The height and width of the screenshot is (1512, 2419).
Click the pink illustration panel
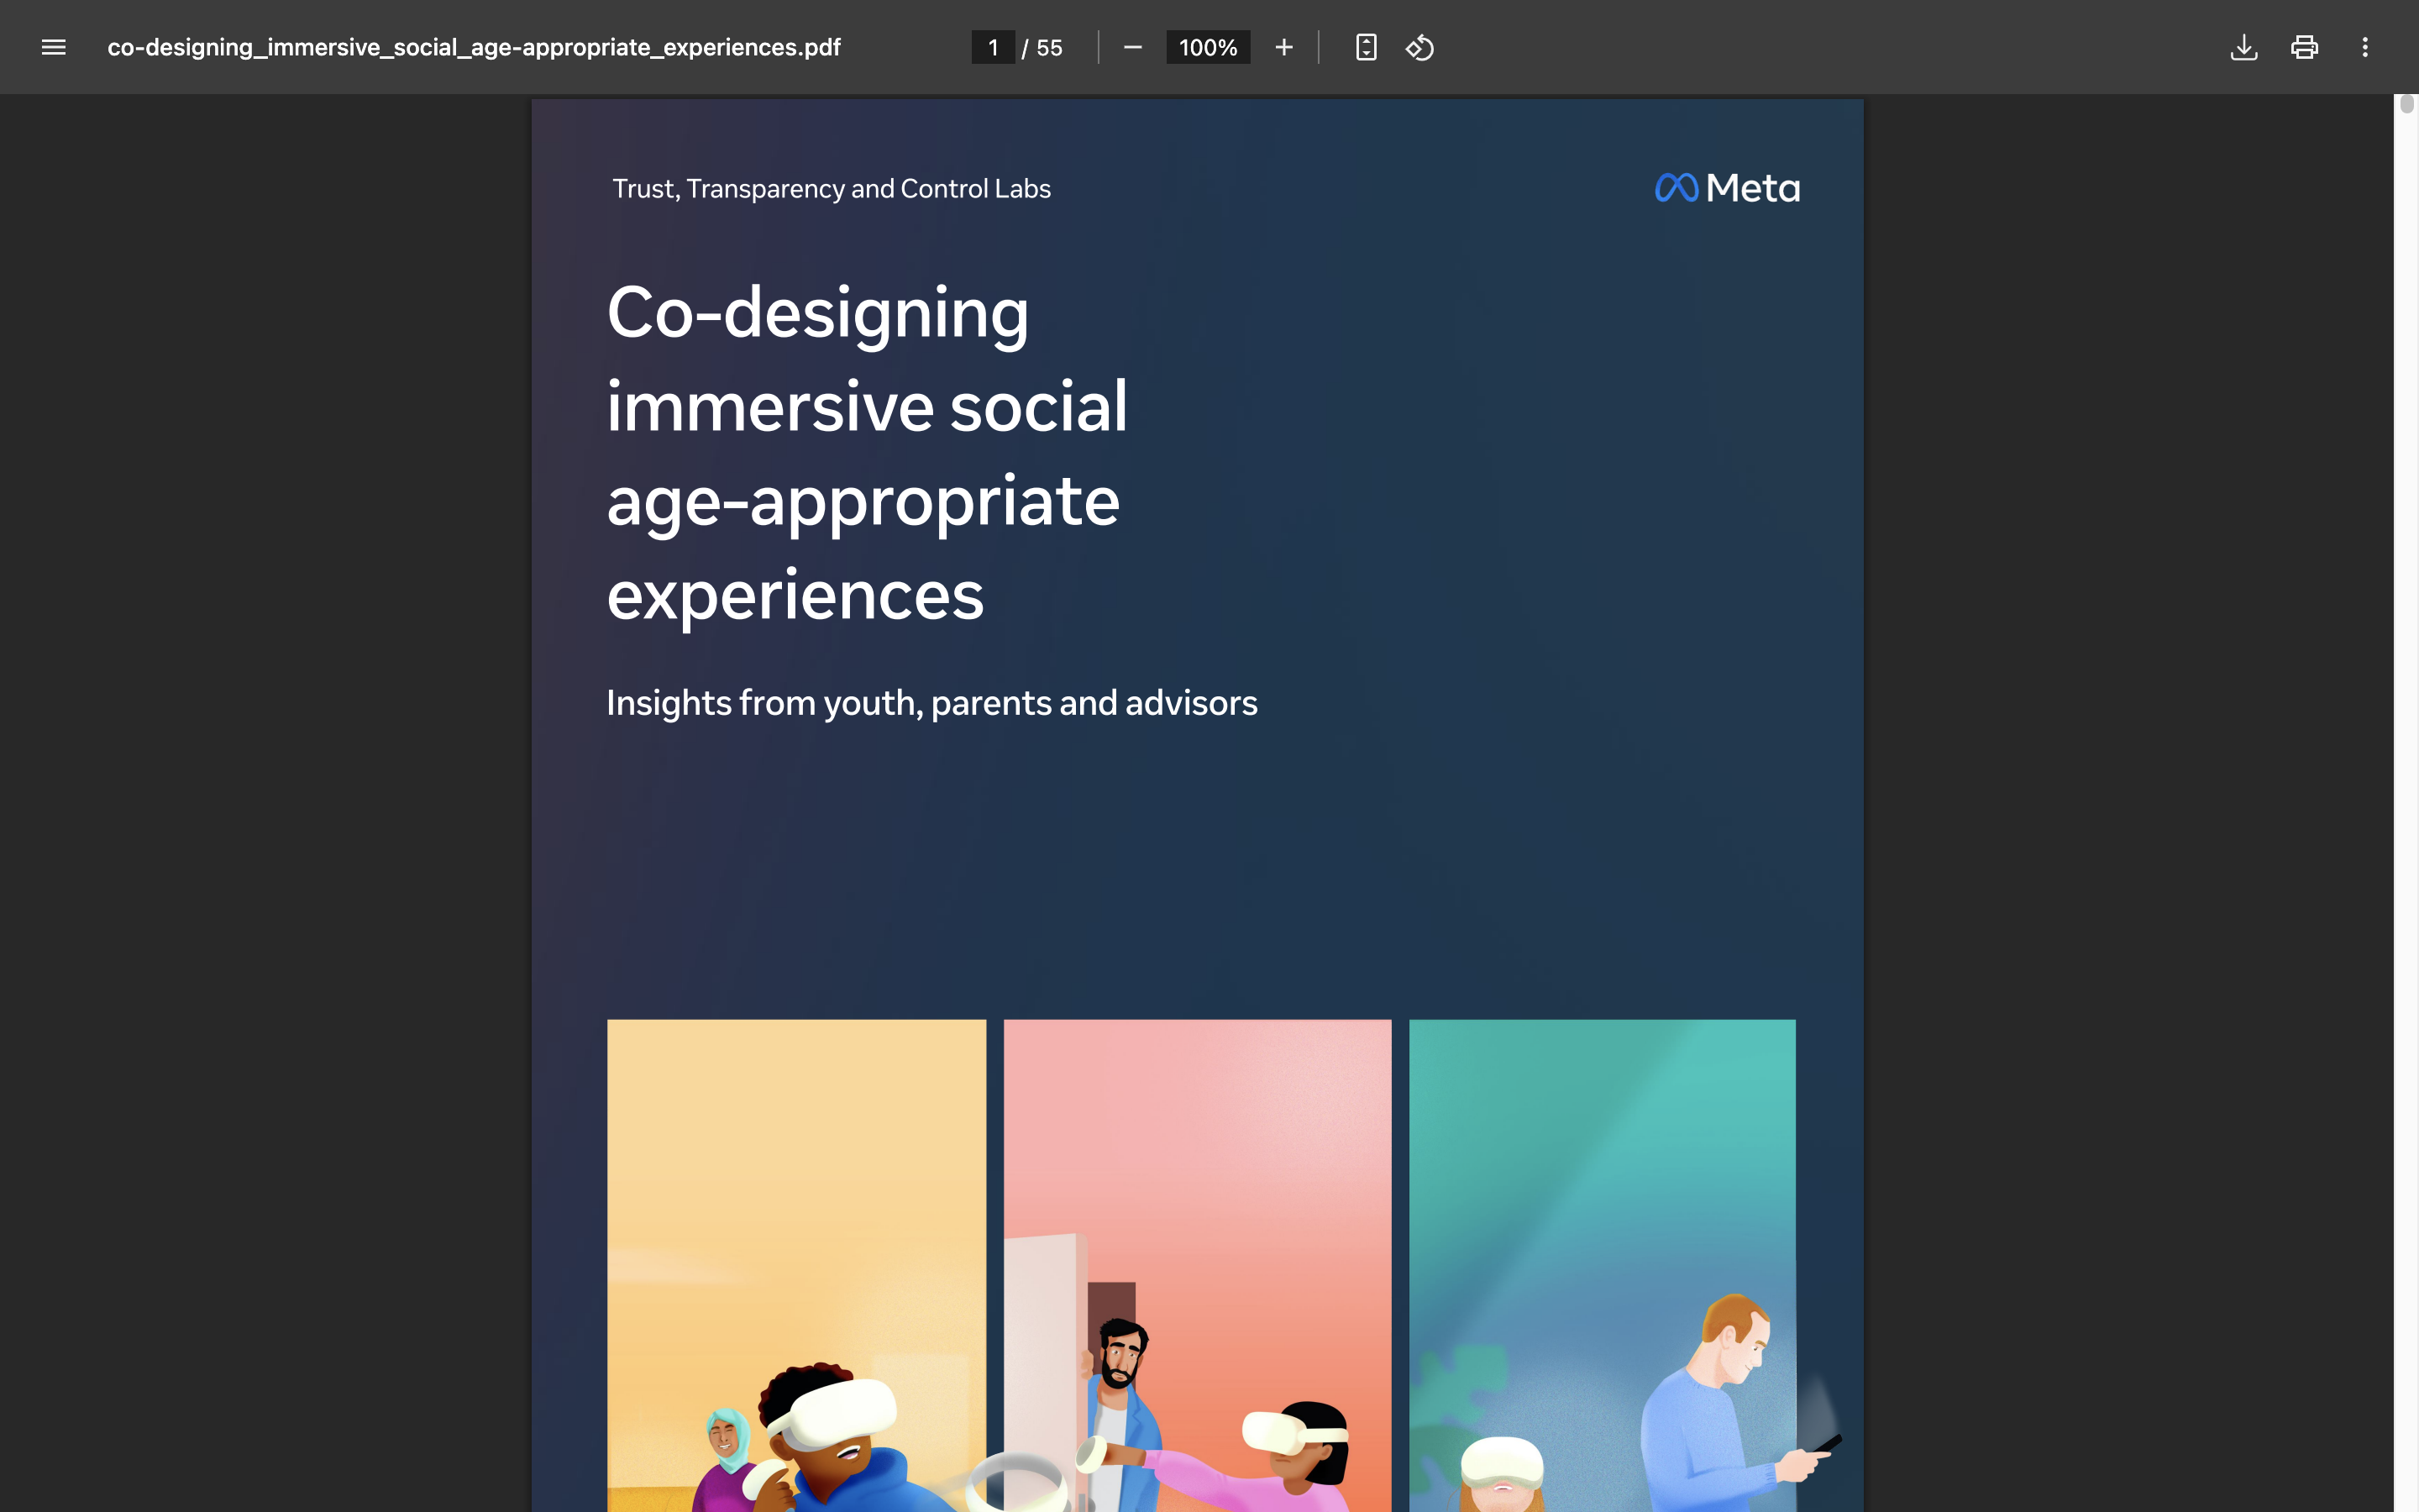pos(1197,1150)
